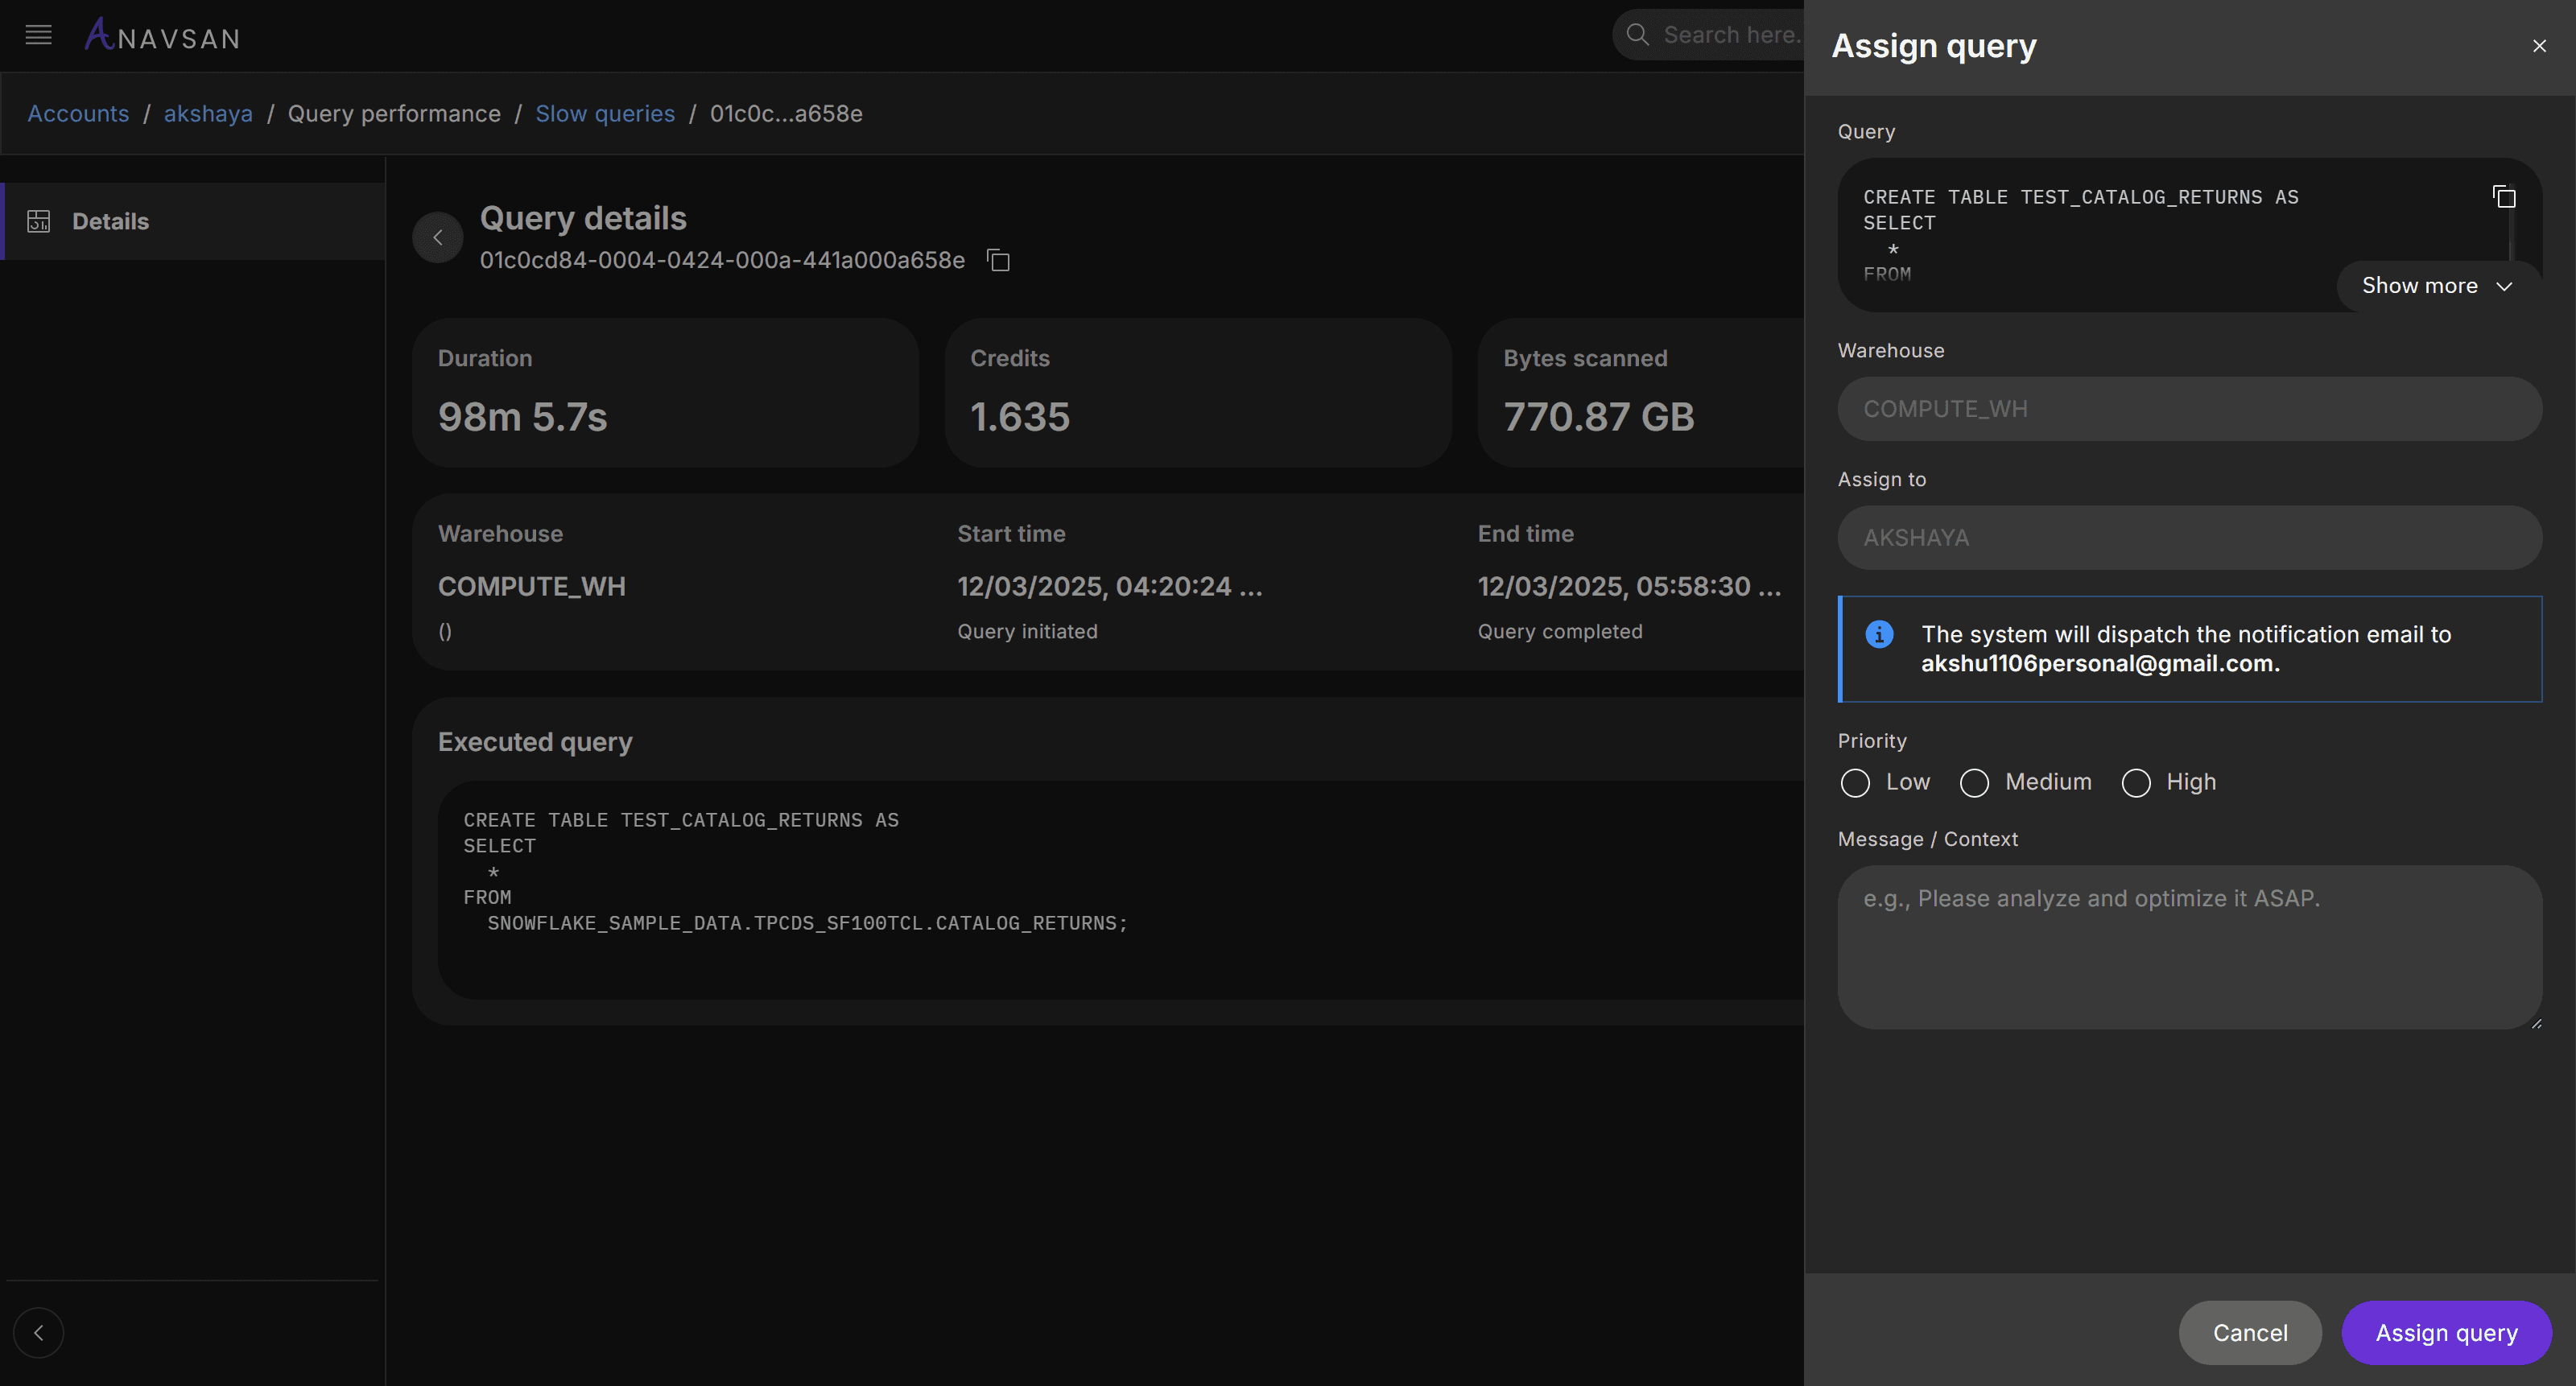Expand query text with Show more
Viewport: 2576px width, 1386px height.
pos(2436,286)
